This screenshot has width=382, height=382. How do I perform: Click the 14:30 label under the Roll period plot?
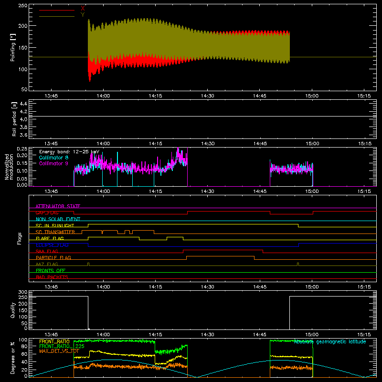coord(208,144)
